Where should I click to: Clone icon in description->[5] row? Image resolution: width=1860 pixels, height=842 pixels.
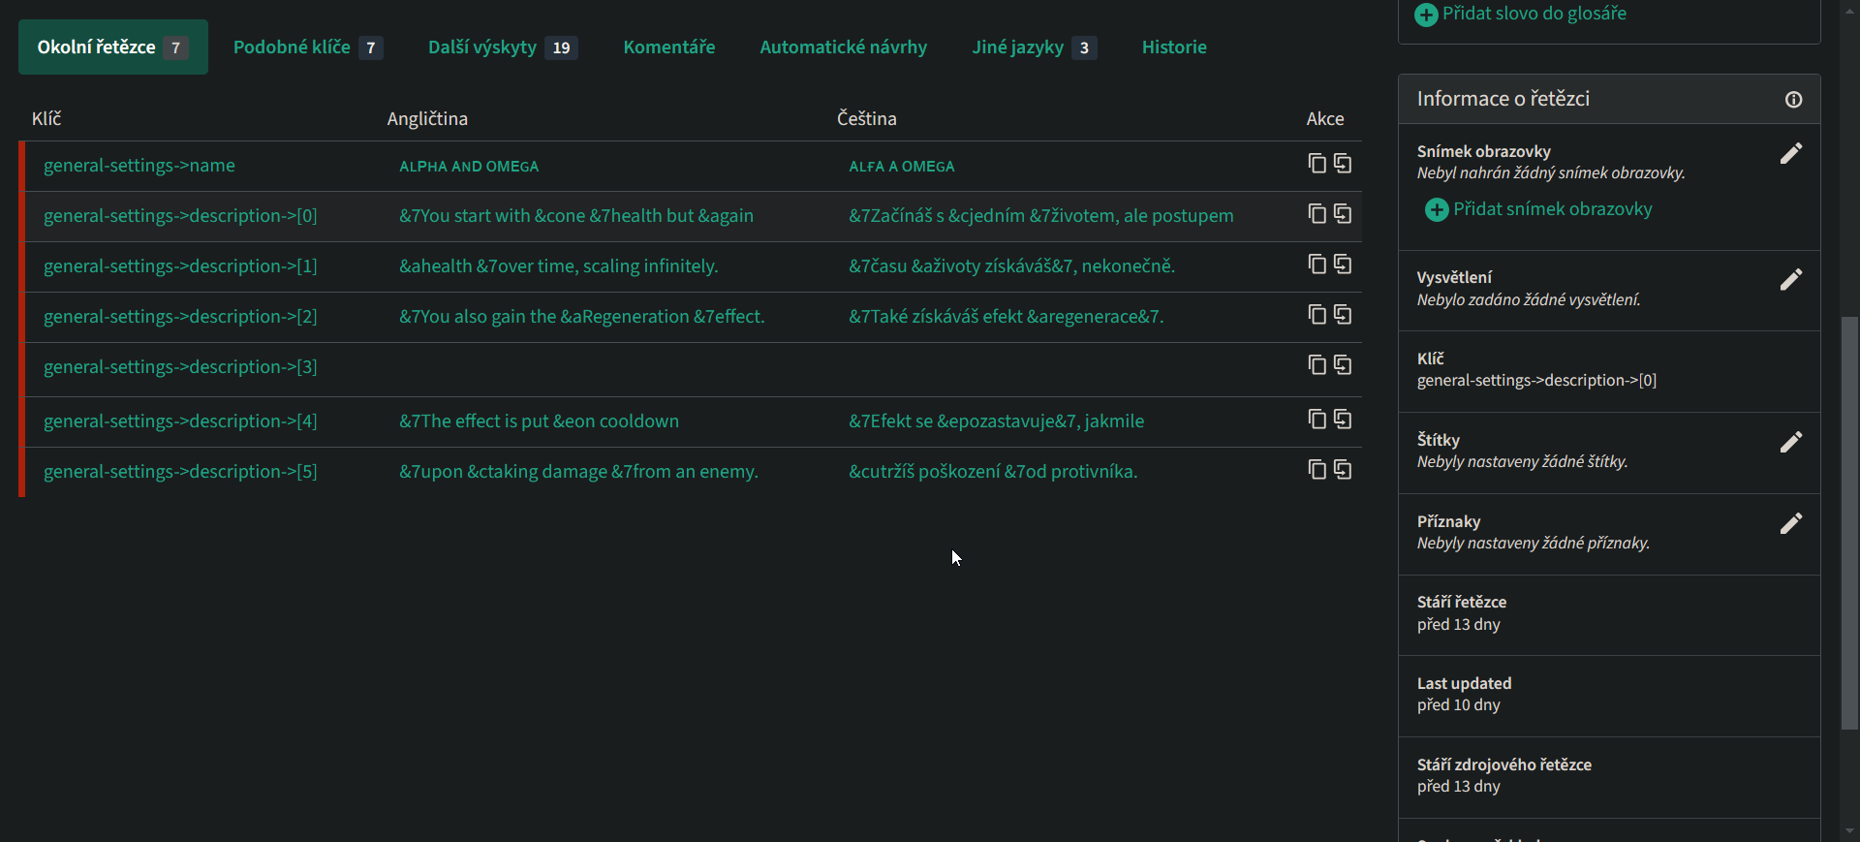1343,469
